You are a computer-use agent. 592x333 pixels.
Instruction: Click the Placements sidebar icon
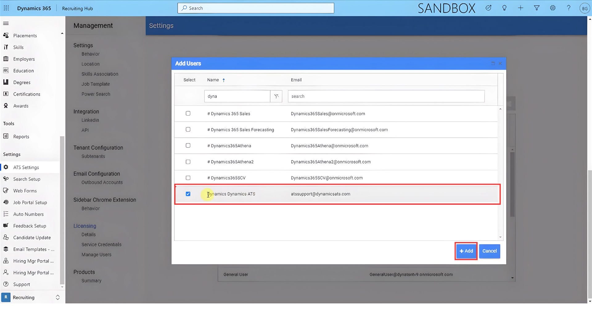click(6, 35)
